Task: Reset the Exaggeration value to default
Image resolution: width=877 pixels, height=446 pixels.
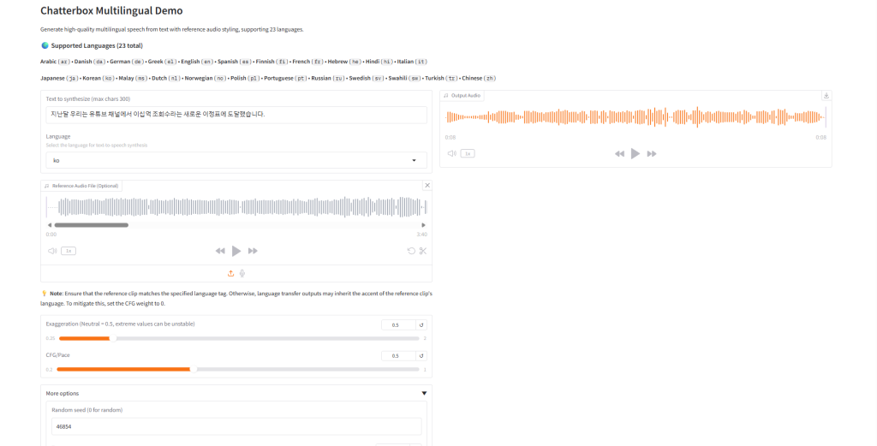Action: click(x=421, y=325)
